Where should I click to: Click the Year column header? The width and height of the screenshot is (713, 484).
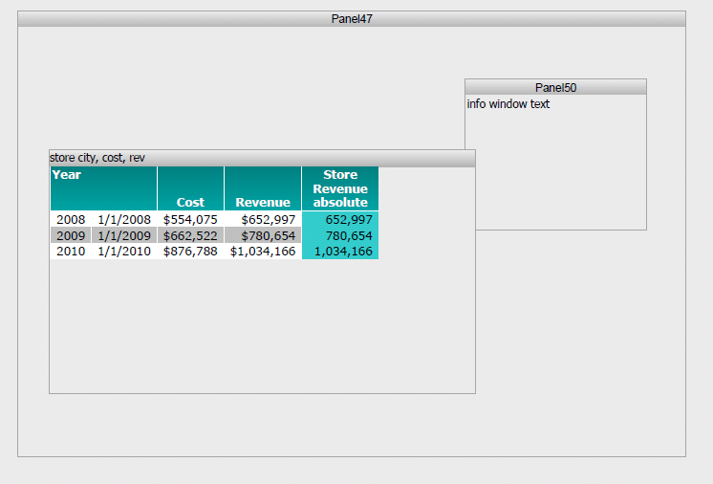pyautogui.click(x=103, y=188)
